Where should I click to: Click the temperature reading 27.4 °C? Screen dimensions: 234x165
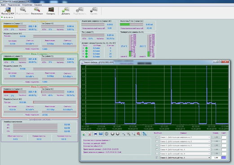click(x=124, y=46)
